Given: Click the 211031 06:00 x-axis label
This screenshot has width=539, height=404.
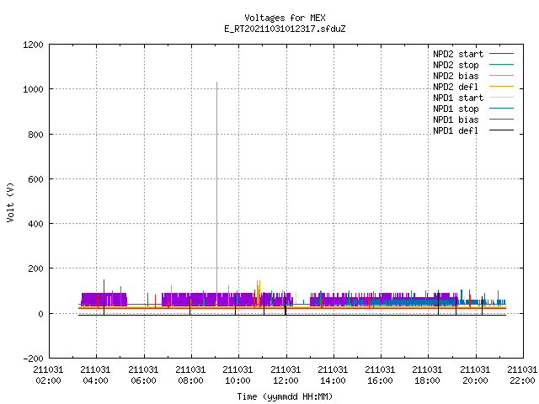Looking at the screenshot, I should pyautogui.click(x=143, y=375).
